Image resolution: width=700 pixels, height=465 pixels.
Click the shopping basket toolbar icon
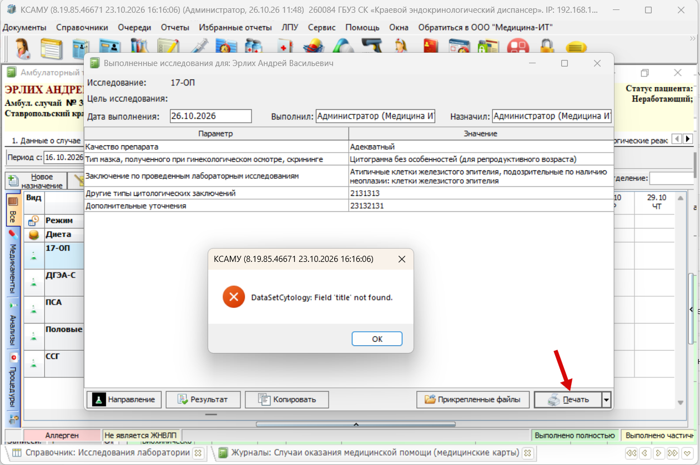tap(314, 46)
